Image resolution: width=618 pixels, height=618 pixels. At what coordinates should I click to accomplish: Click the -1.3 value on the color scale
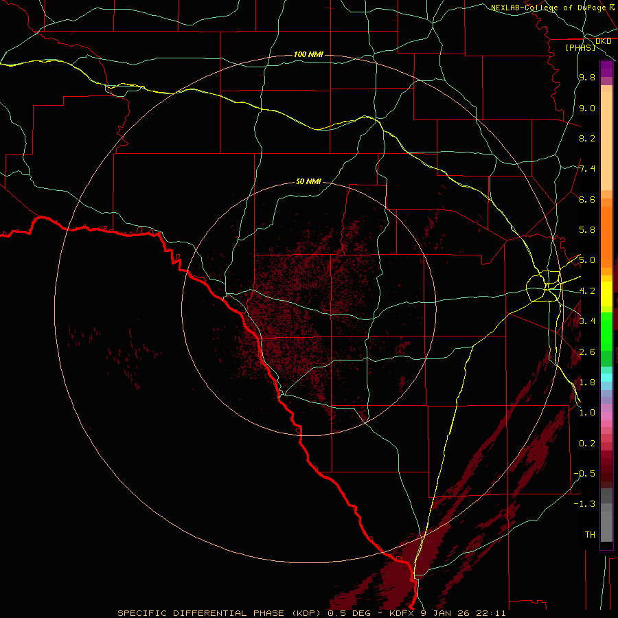584,504
